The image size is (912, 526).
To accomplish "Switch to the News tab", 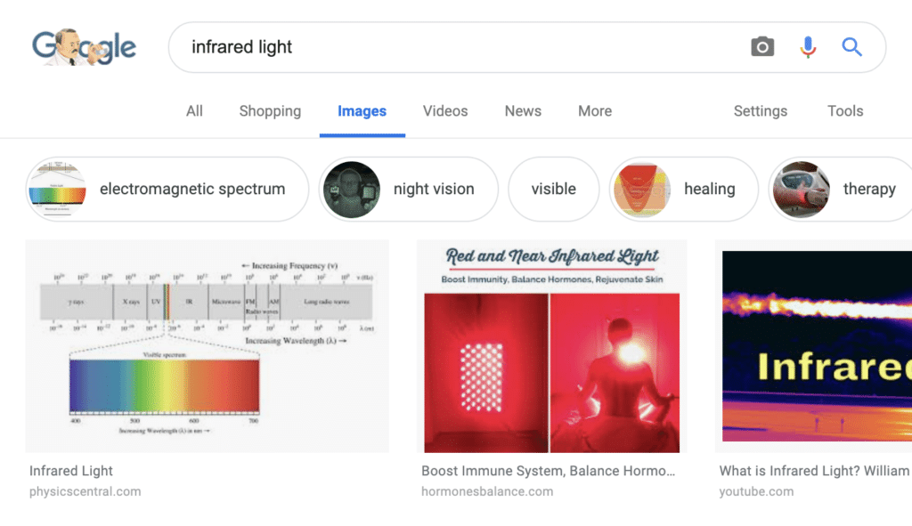I will 523,111.
